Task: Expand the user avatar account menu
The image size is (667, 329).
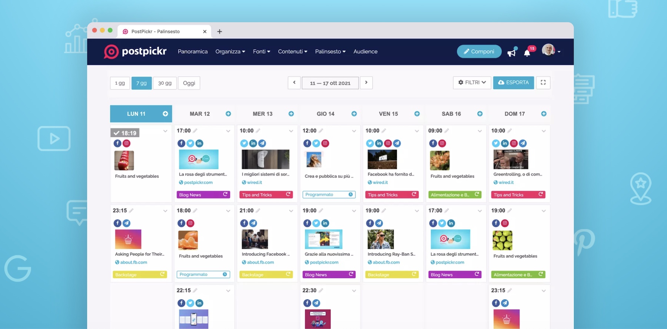Action: click(551, 51)
